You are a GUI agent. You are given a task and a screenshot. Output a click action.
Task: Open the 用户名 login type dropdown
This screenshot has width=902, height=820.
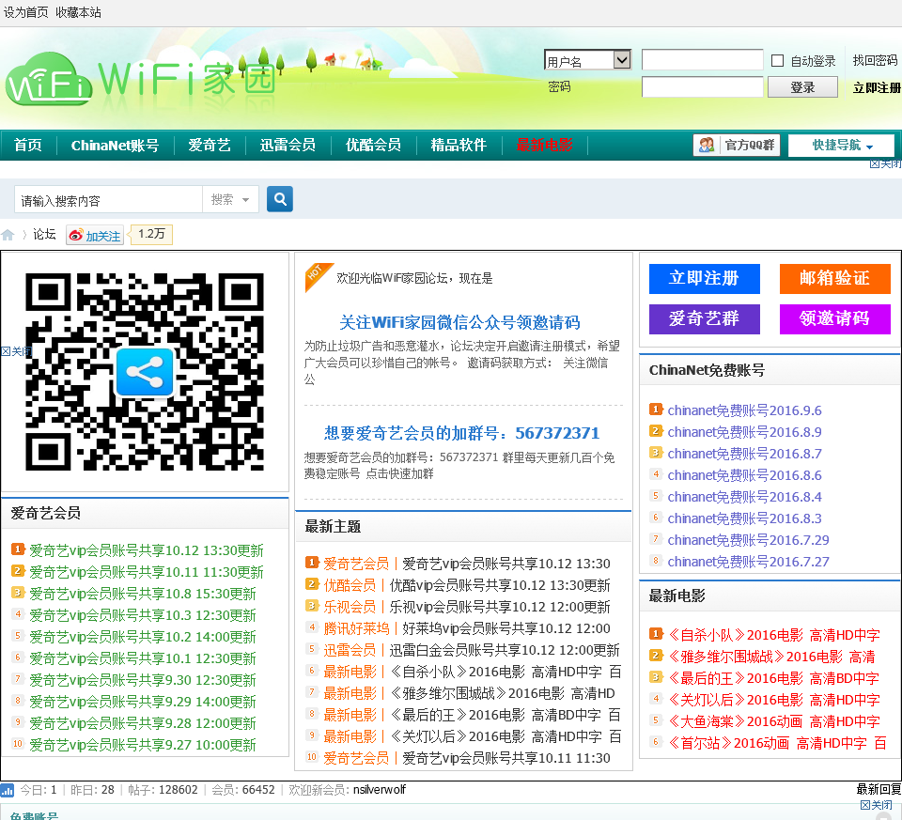pos(587,60)
